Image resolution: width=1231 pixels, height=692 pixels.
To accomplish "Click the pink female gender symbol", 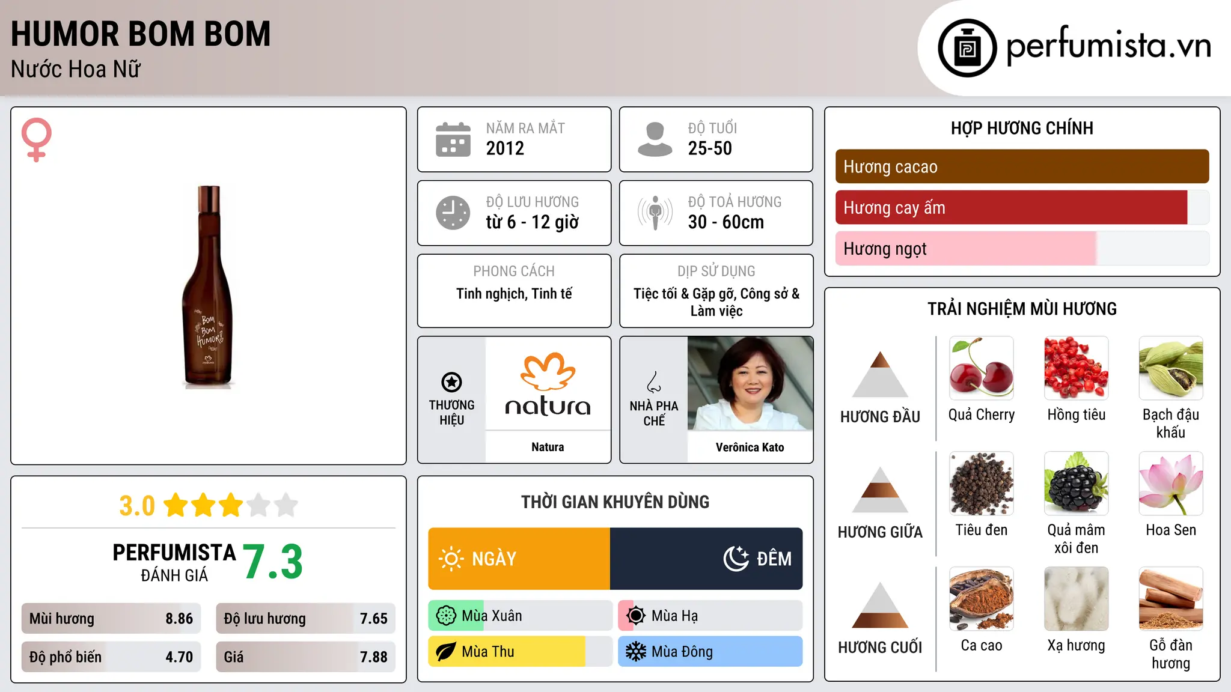I will point(37,140).
